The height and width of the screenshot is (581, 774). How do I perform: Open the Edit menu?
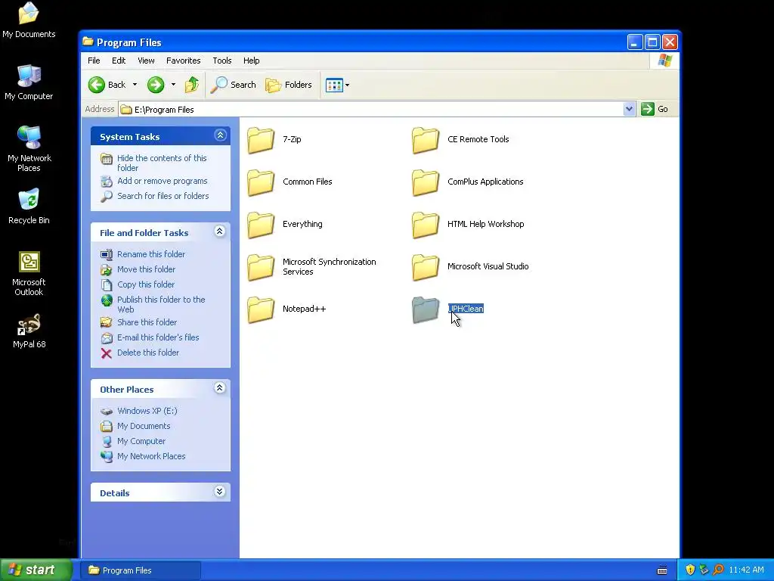coord(119,61)
